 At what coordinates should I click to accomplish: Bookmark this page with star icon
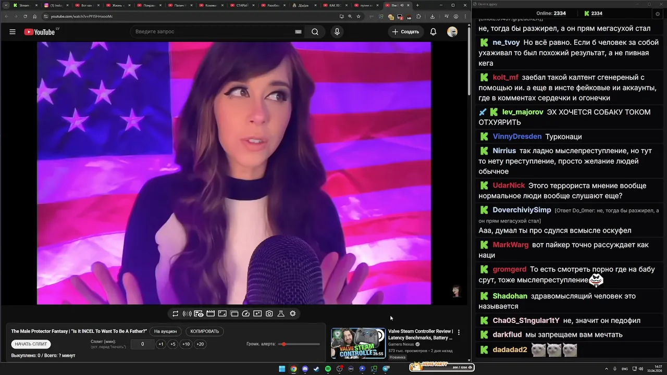pyautogui.click(x=359, y=16)
